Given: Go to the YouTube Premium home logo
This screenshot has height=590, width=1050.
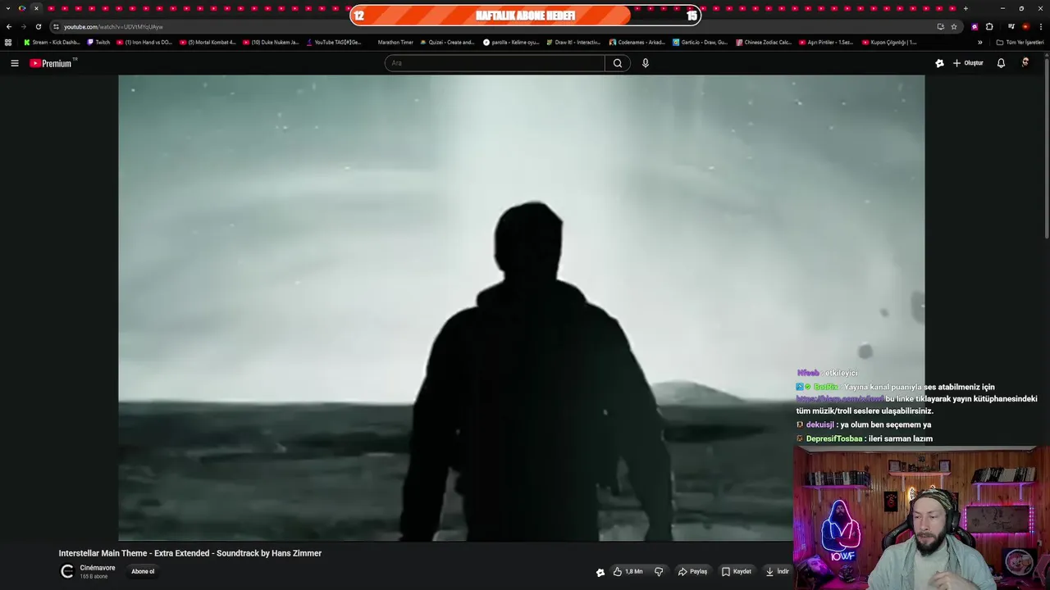Looking at the screenshot, I should pos(52,63).
